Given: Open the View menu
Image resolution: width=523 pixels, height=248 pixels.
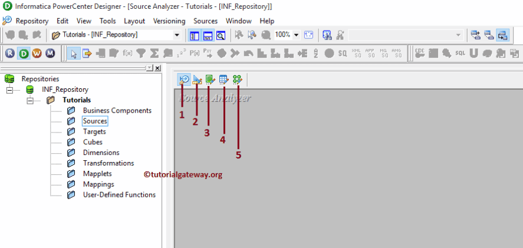Looking at the screenshot, I should [x=84, y=21].
